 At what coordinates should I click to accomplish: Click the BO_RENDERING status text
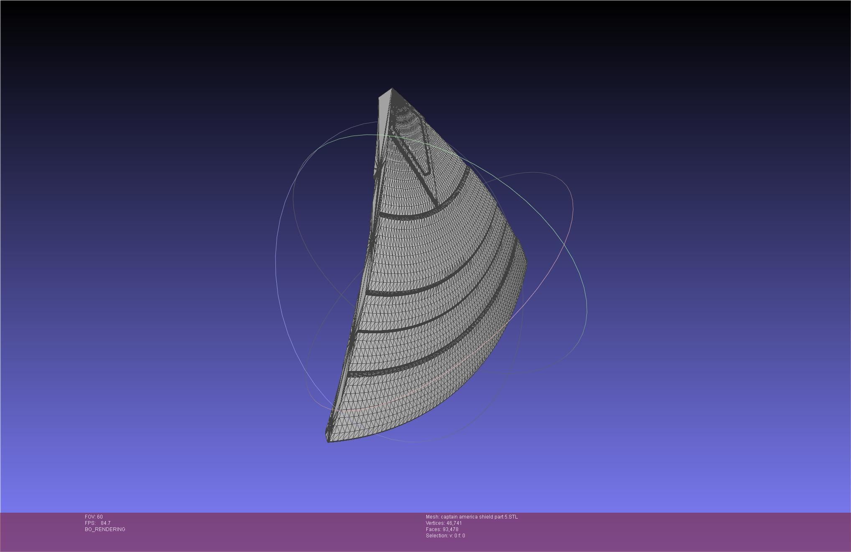[x=105, y=529]
